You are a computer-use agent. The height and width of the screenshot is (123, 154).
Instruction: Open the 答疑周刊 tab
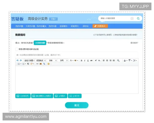74,26
